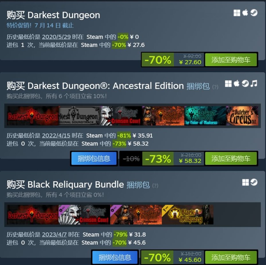266x265 pixels.
Task: Open the 2022/4/15 historical low date link
Action: tap(56, 136)
